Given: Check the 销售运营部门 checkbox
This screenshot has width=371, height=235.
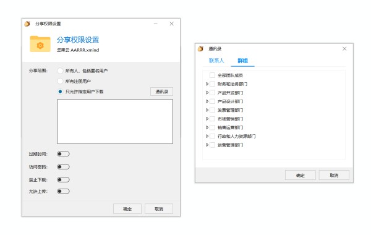Looking at the screenshot, I should click(x=213, y=127).
